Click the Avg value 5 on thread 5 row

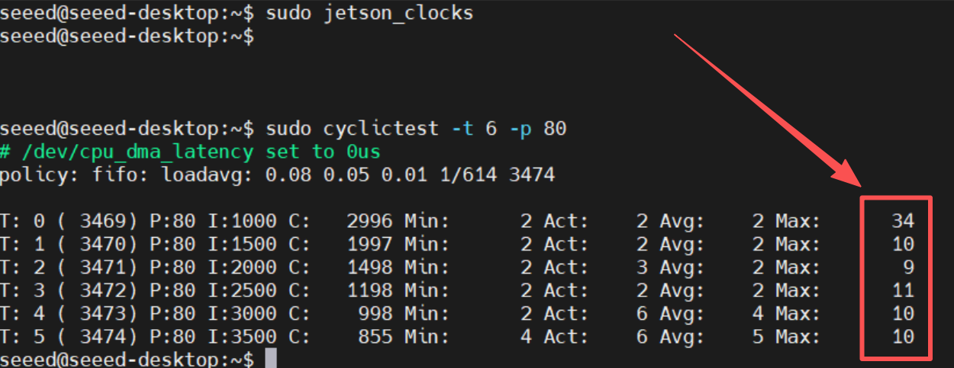(x=758, y=337)
